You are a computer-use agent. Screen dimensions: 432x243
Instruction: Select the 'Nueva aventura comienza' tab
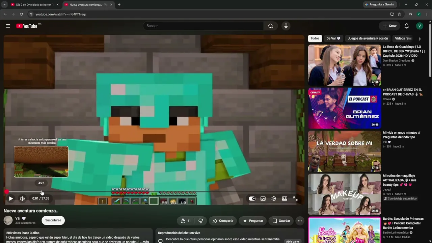88,5
